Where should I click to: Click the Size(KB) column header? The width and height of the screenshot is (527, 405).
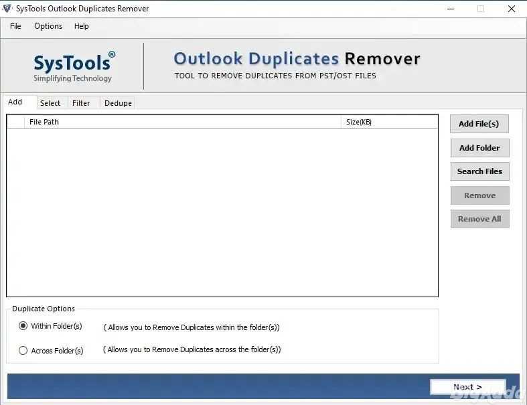(x=390, y=122)
